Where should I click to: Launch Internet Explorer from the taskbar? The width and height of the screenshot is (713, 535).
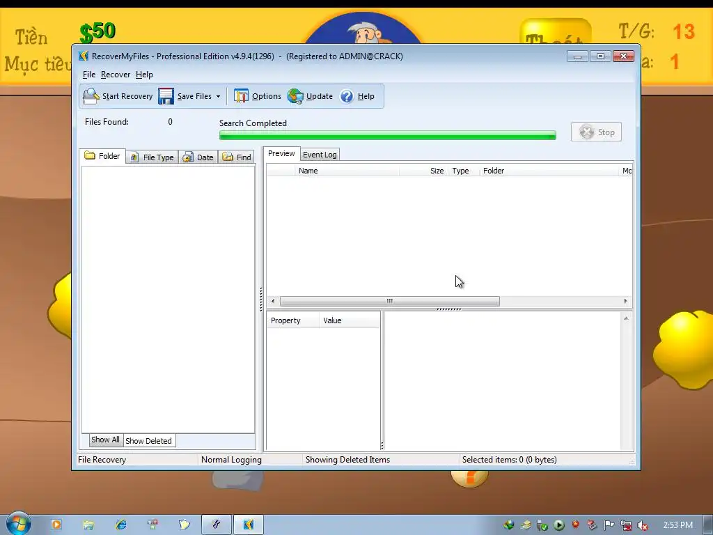(121, 525)
